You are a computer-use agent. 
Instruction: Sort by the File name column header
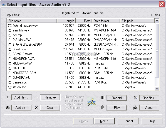click(32, 21)
